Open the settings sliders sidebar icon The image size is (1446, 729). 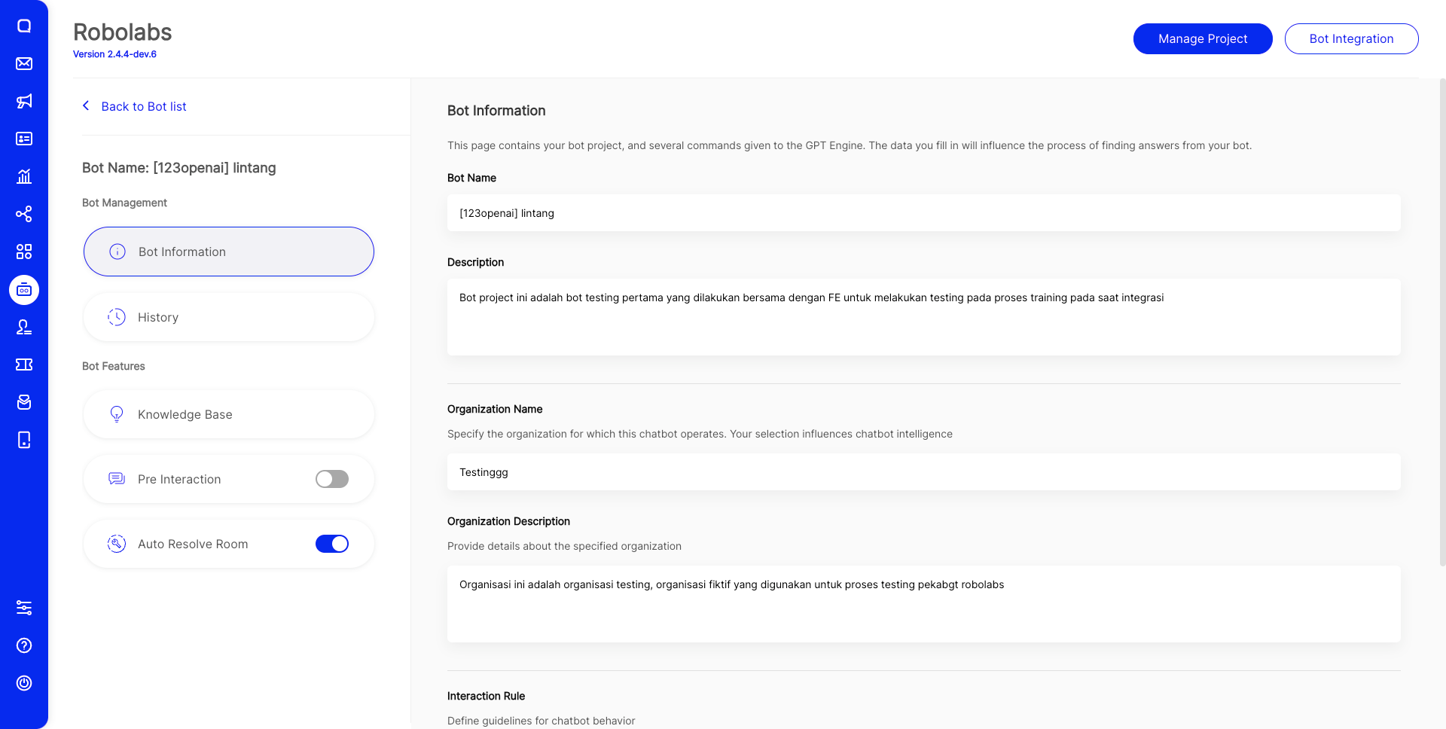(24, 608)
